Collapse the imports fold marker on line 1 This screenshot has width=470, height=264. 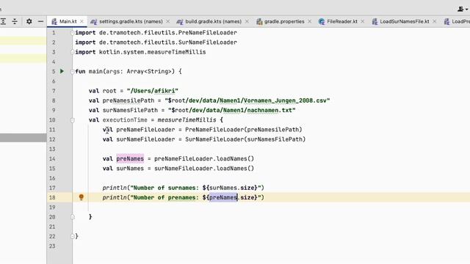(72, 32)
